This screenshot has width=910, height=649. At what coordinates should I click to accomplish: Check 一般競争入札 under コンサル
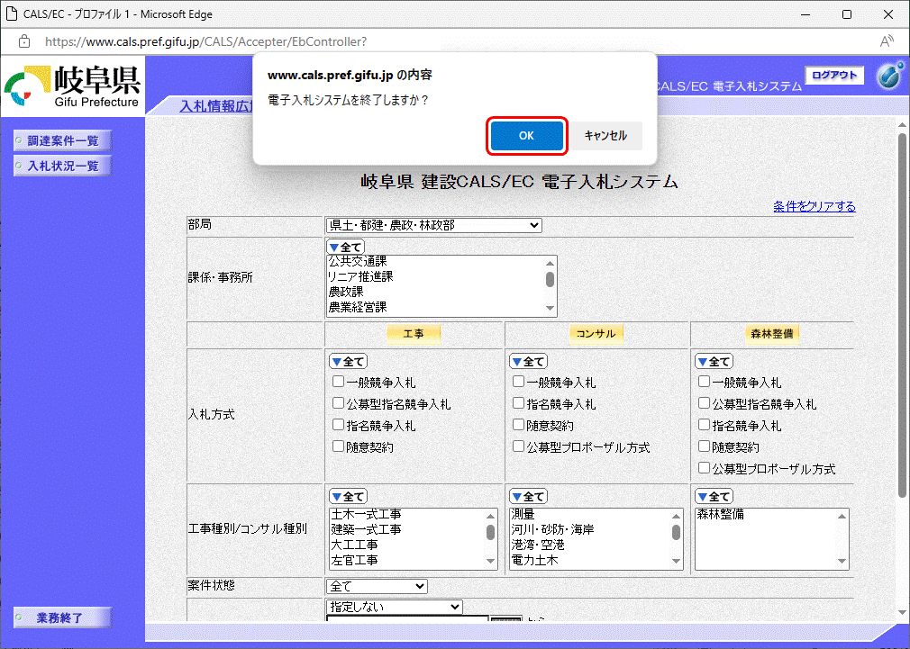tap(519, 382)
